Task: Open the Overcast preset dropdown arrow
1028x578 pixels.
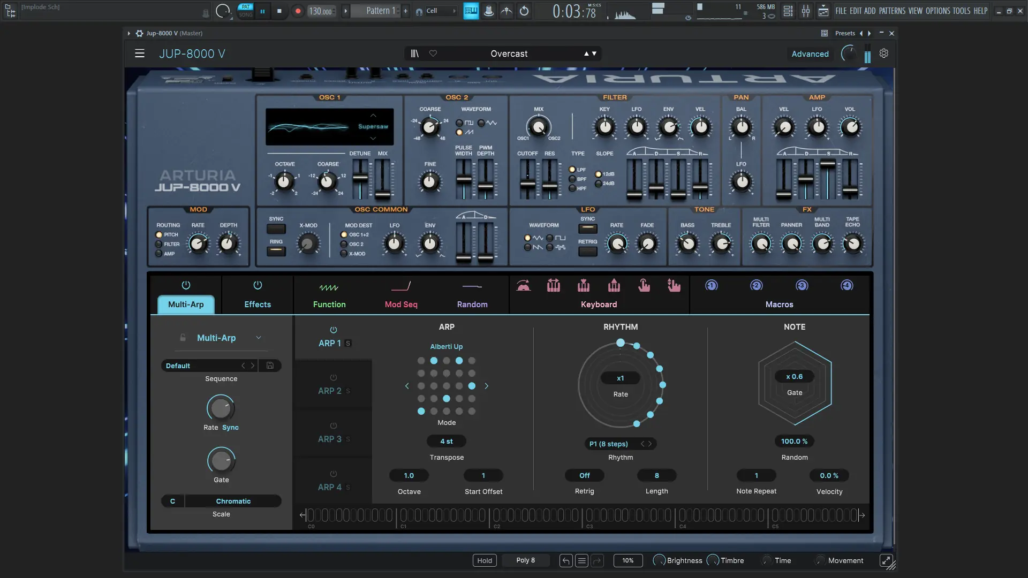Action: tap(594, 54)
